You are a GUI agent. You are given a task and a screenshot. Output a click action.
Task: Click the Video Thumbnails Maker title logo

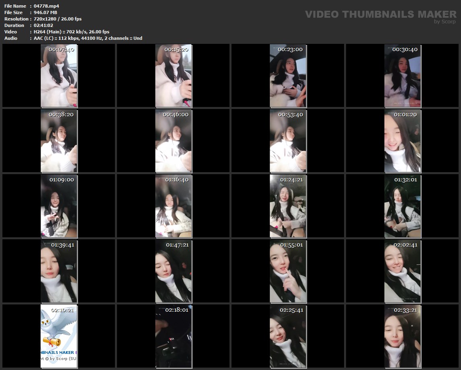(380, 14)
